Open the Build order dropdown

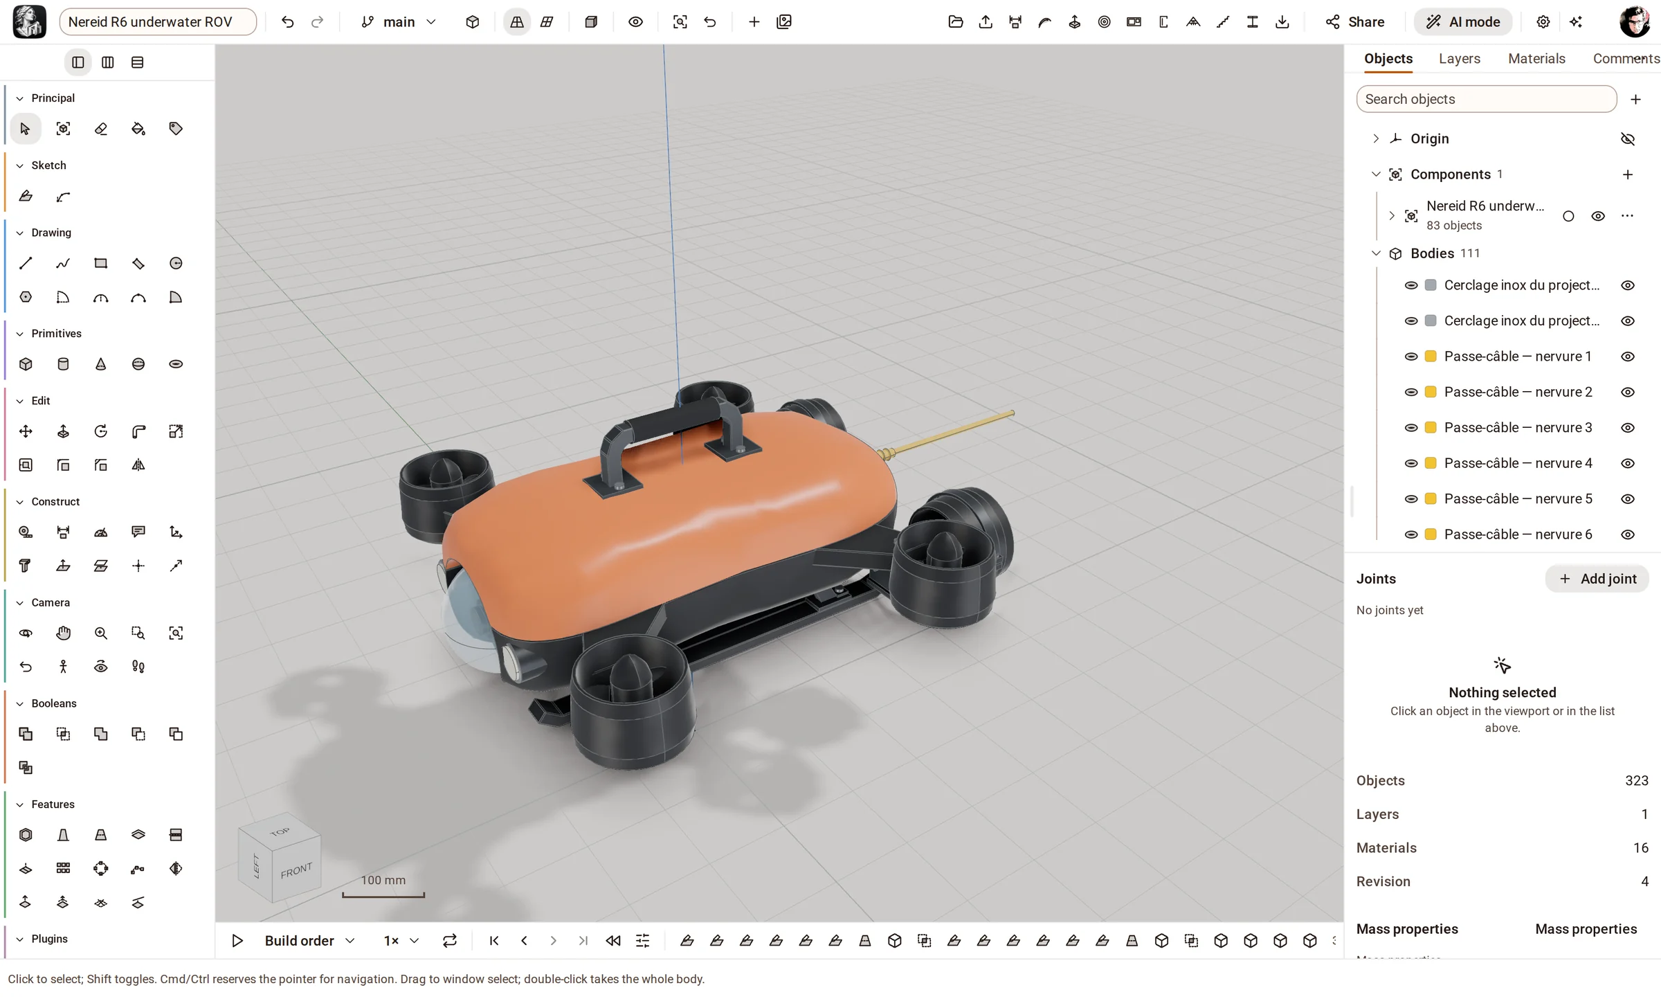(x=309, y=941)
